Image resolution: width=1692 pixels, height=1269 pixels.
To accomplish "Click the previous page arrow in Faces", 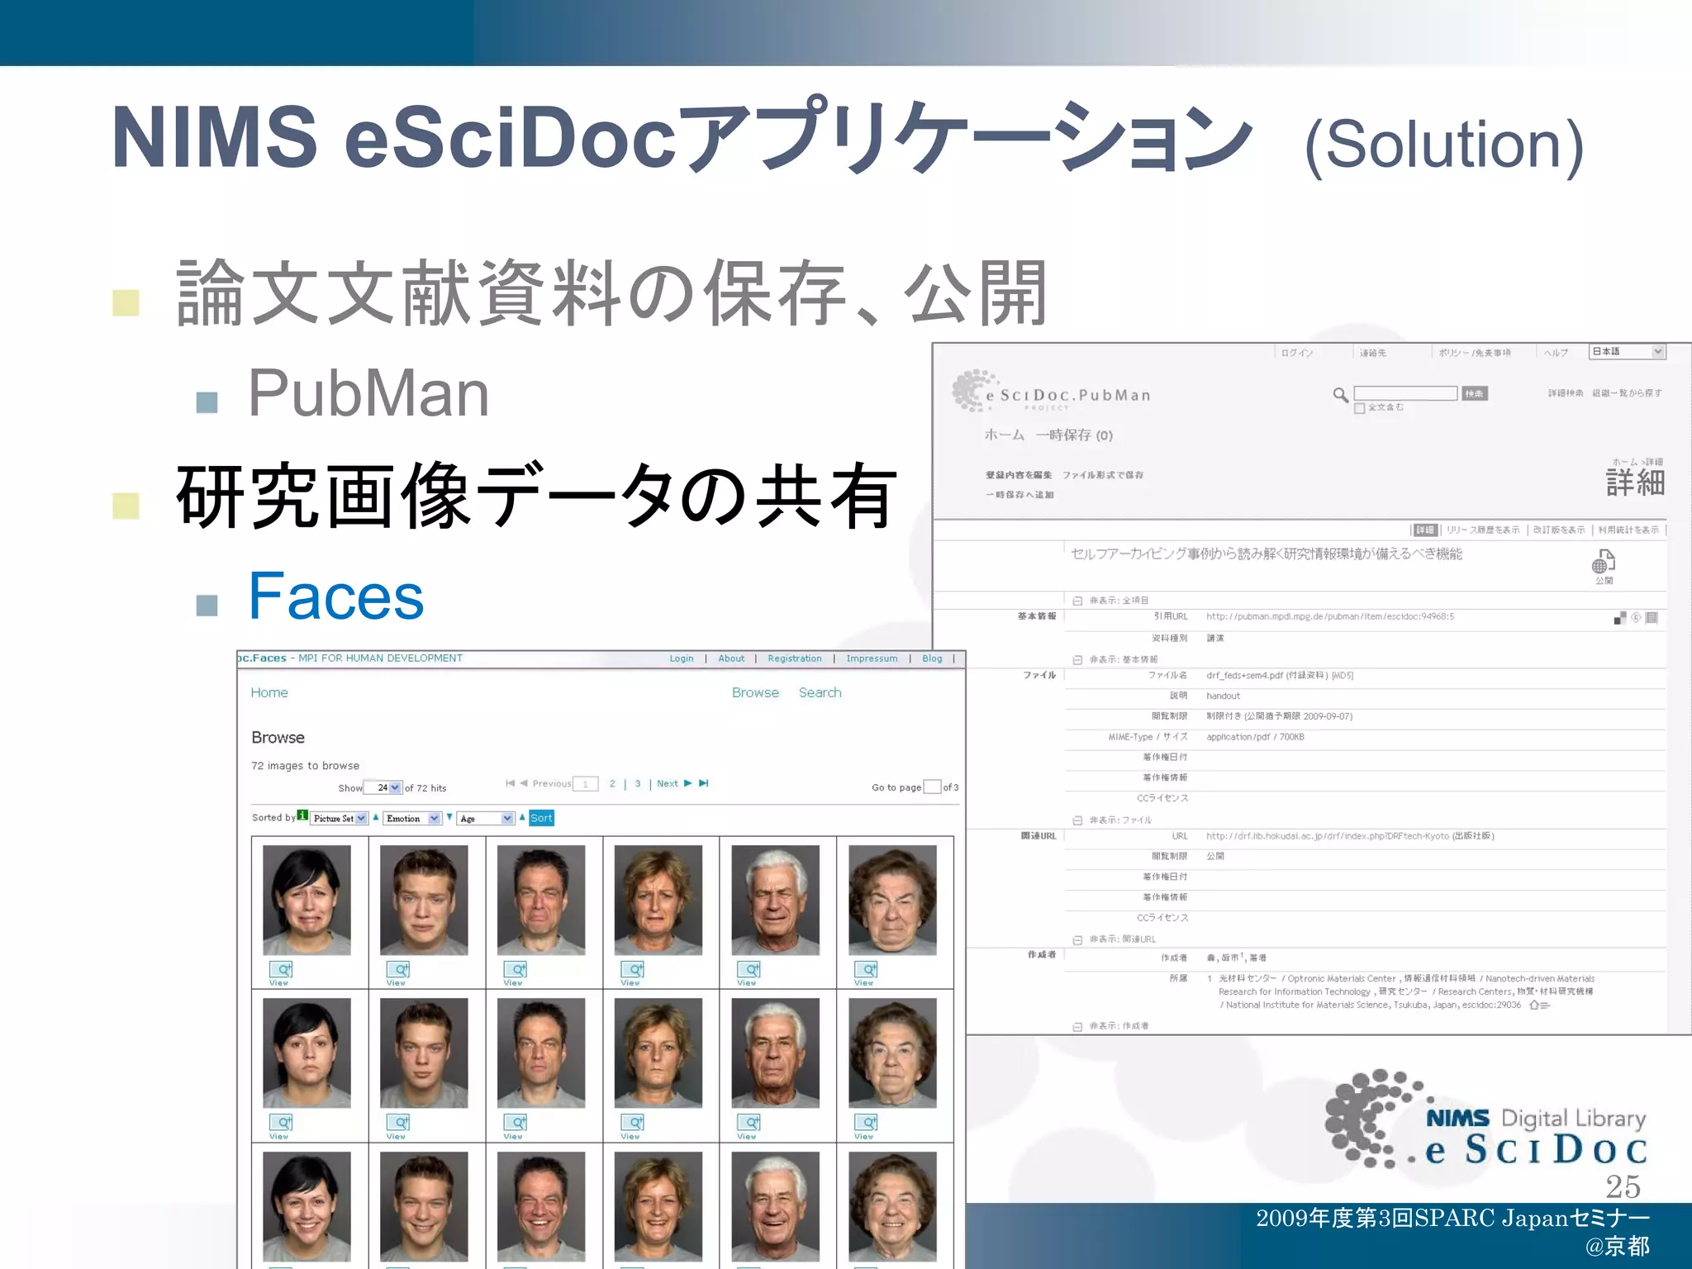I will click(524, 783).
